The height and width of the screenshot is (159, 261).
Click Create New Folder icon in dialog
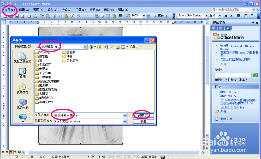[118, 47]
